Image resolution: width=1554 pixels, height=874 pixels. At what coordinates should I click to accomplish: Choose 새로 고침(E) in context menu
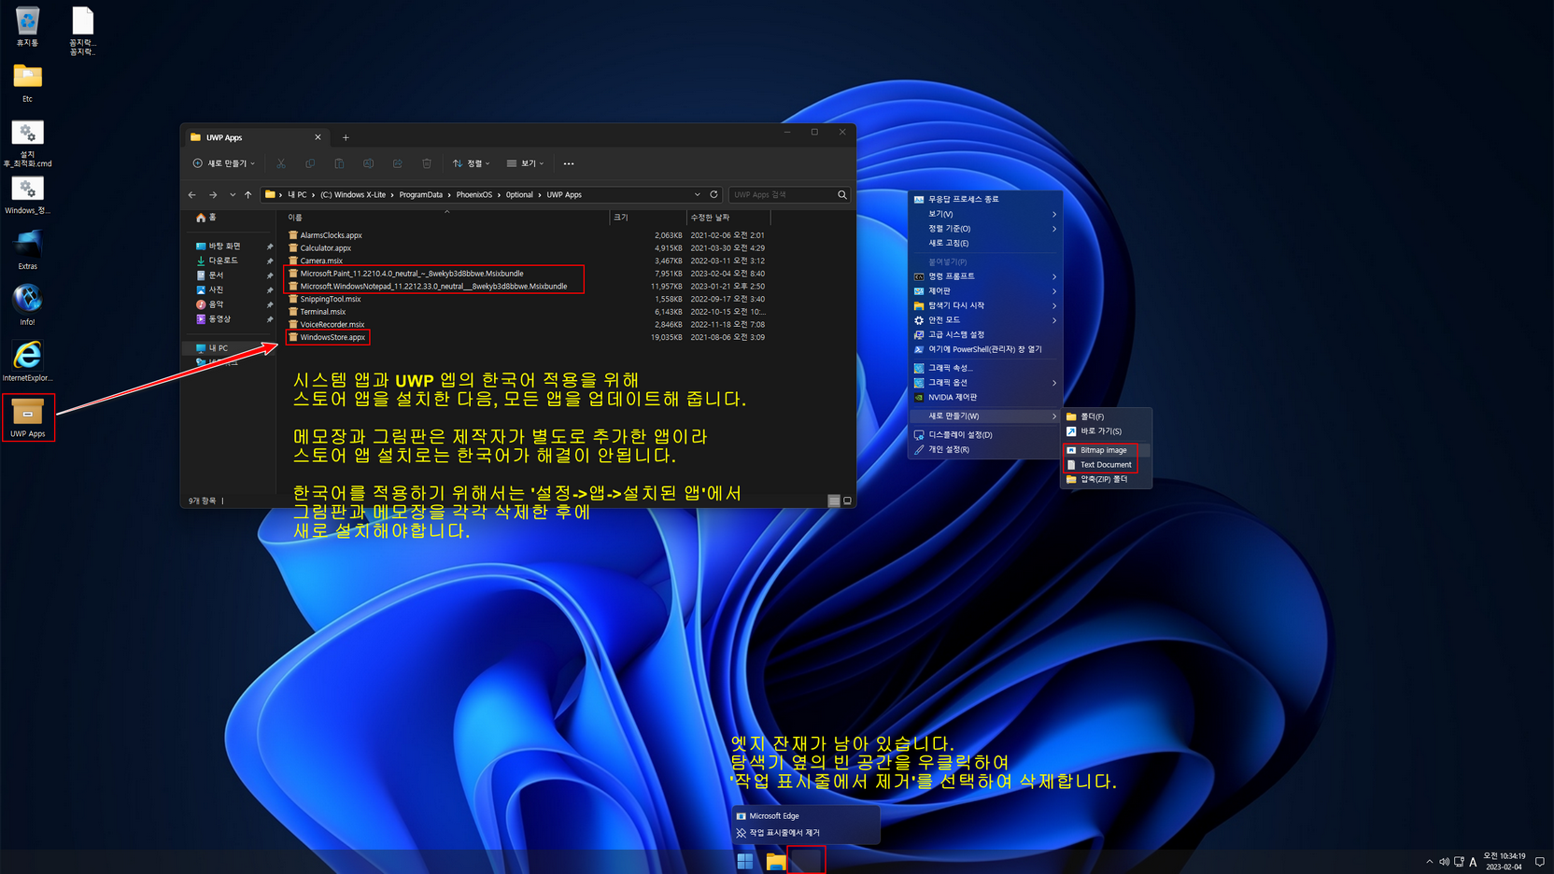(x=986, y=243)
